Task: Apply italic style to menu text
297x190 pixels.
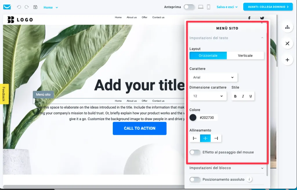Action: coord(243,96)
